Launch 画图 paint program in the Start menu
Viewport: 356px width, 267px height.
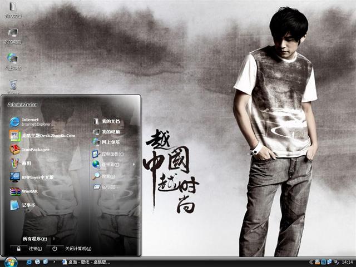21,163
